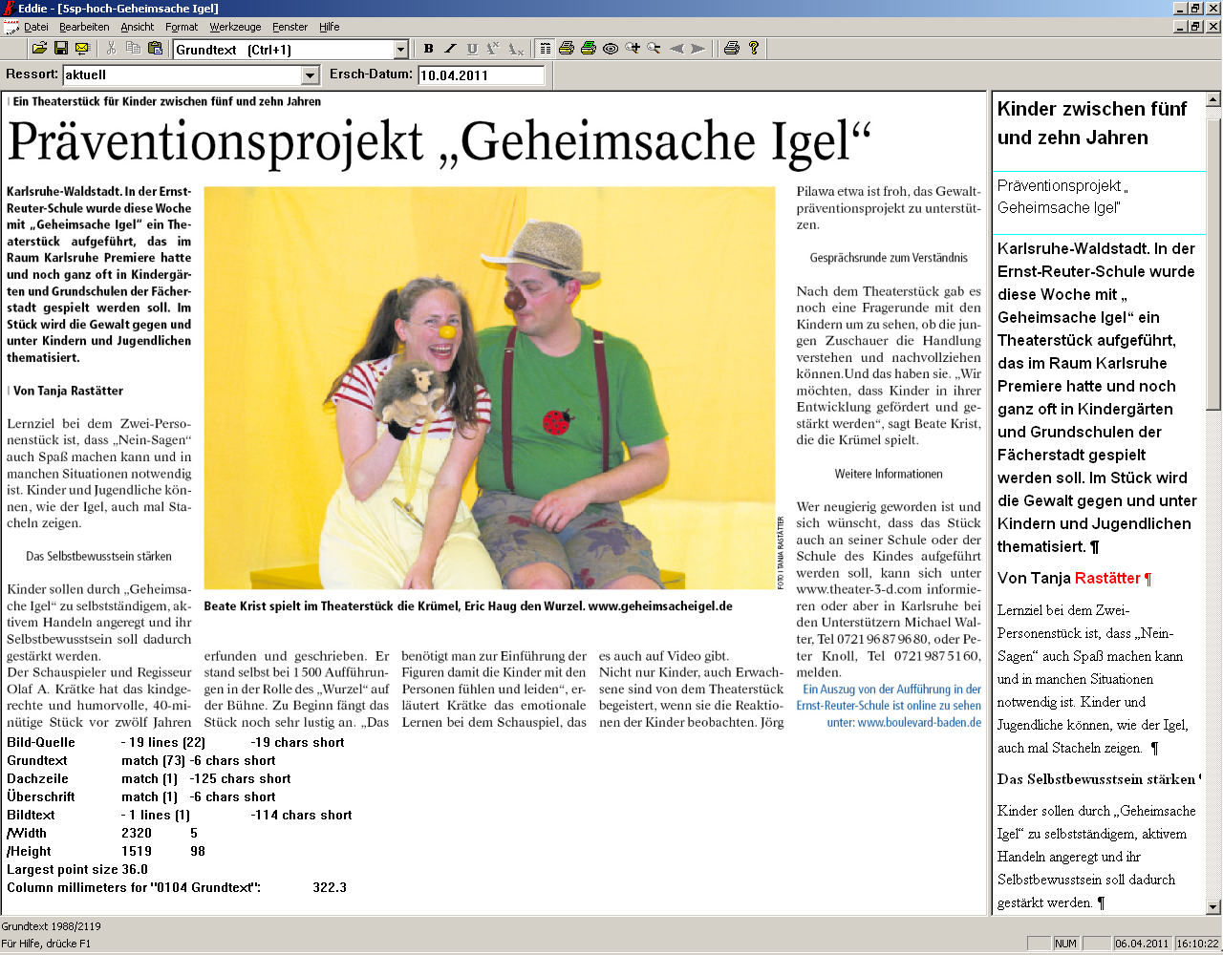This screenshot has width=1223, height=955.
Task: Minimize the inner document window
Action: click(1180, 27)
